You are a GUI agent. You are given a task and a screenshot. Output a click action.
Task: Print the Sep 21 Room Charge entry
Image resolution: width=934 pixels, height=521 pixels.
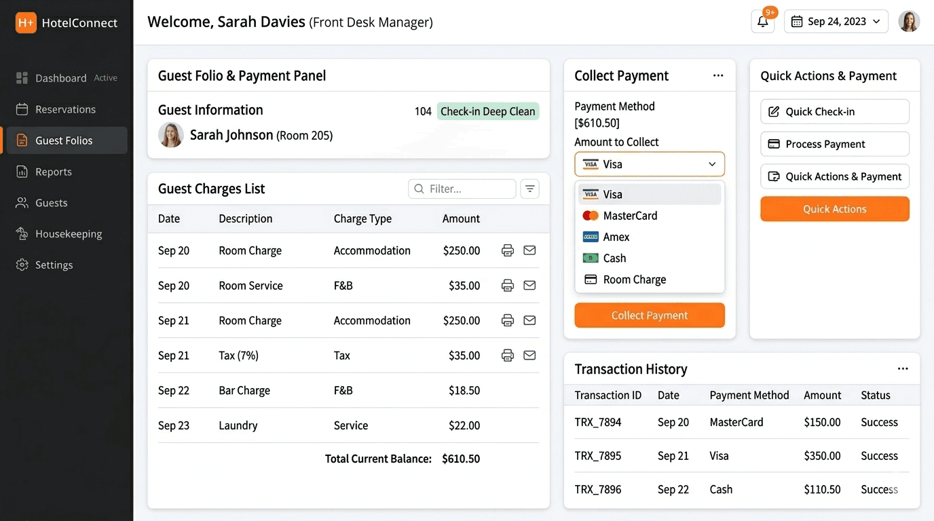point(507,320)
